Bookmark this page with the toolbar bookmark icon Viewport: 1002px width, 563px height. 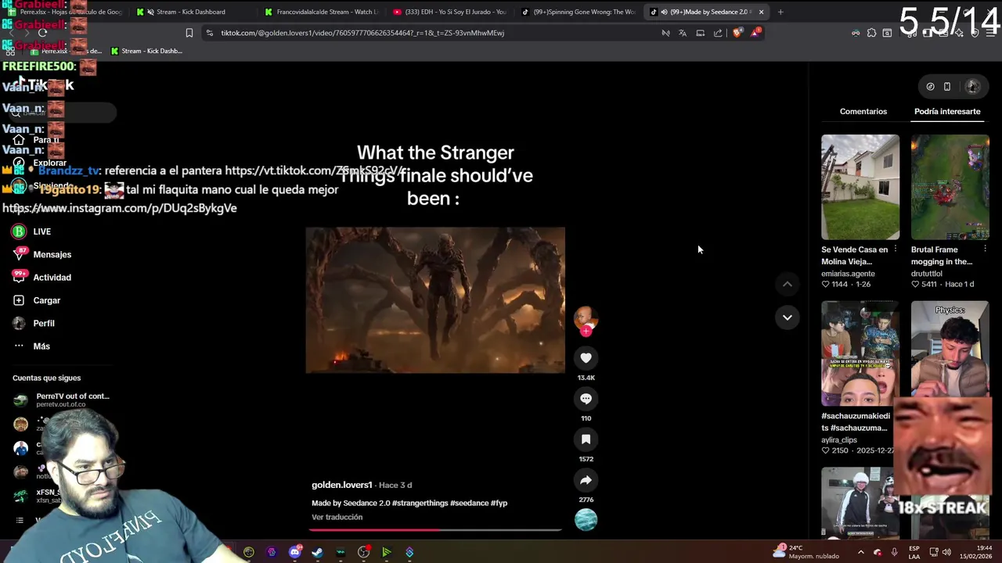(x=189, y=33)
